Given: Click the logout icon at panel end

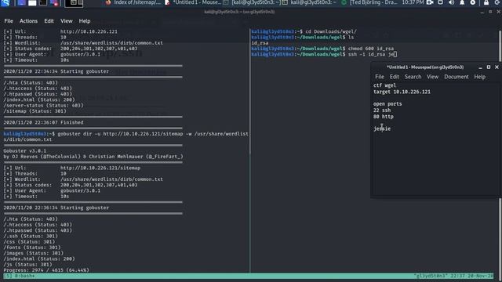Looking at the screenshot, I should (497, 2).
